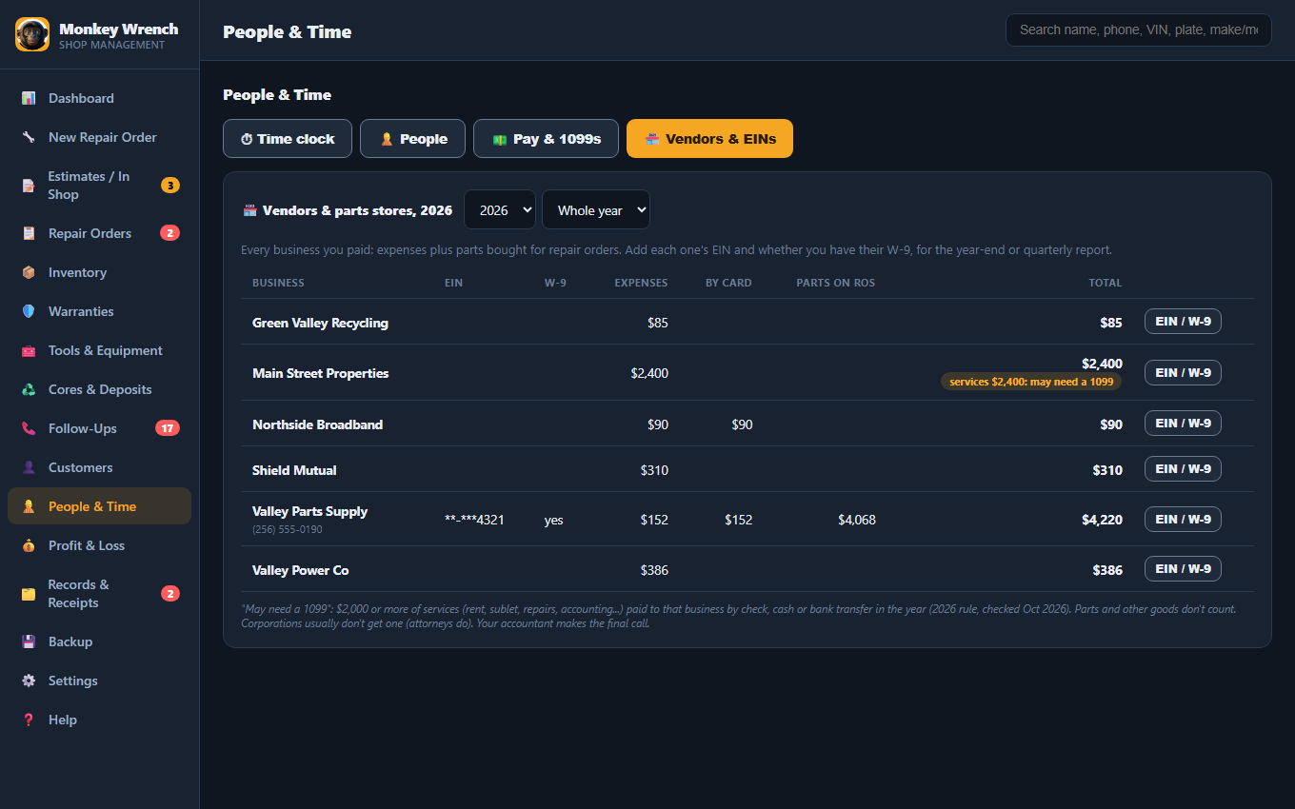Viewport: 1295px width, 809px height.
Task: Click the $4,068 parts on ROs value
Action: coord(857,520)
